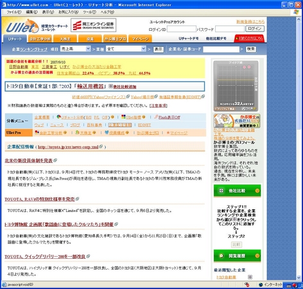Image resolution: width=303 pixels, height=289 pixels.
Task: Open the 表示(V) menu
Action: pos(48,12)
